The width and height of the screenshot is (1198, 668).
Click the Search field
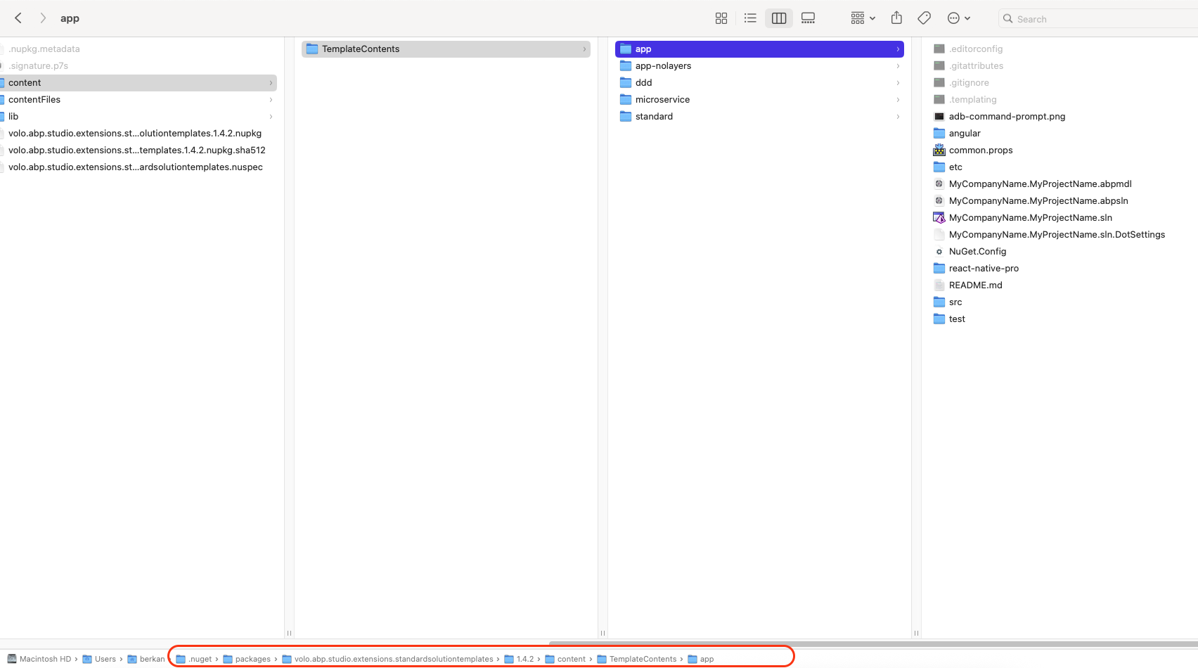click(x=1097, y=19)
